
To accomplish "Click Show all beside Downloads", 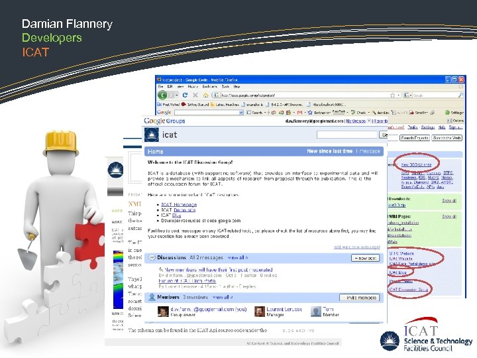I will (x=449, y=201).
